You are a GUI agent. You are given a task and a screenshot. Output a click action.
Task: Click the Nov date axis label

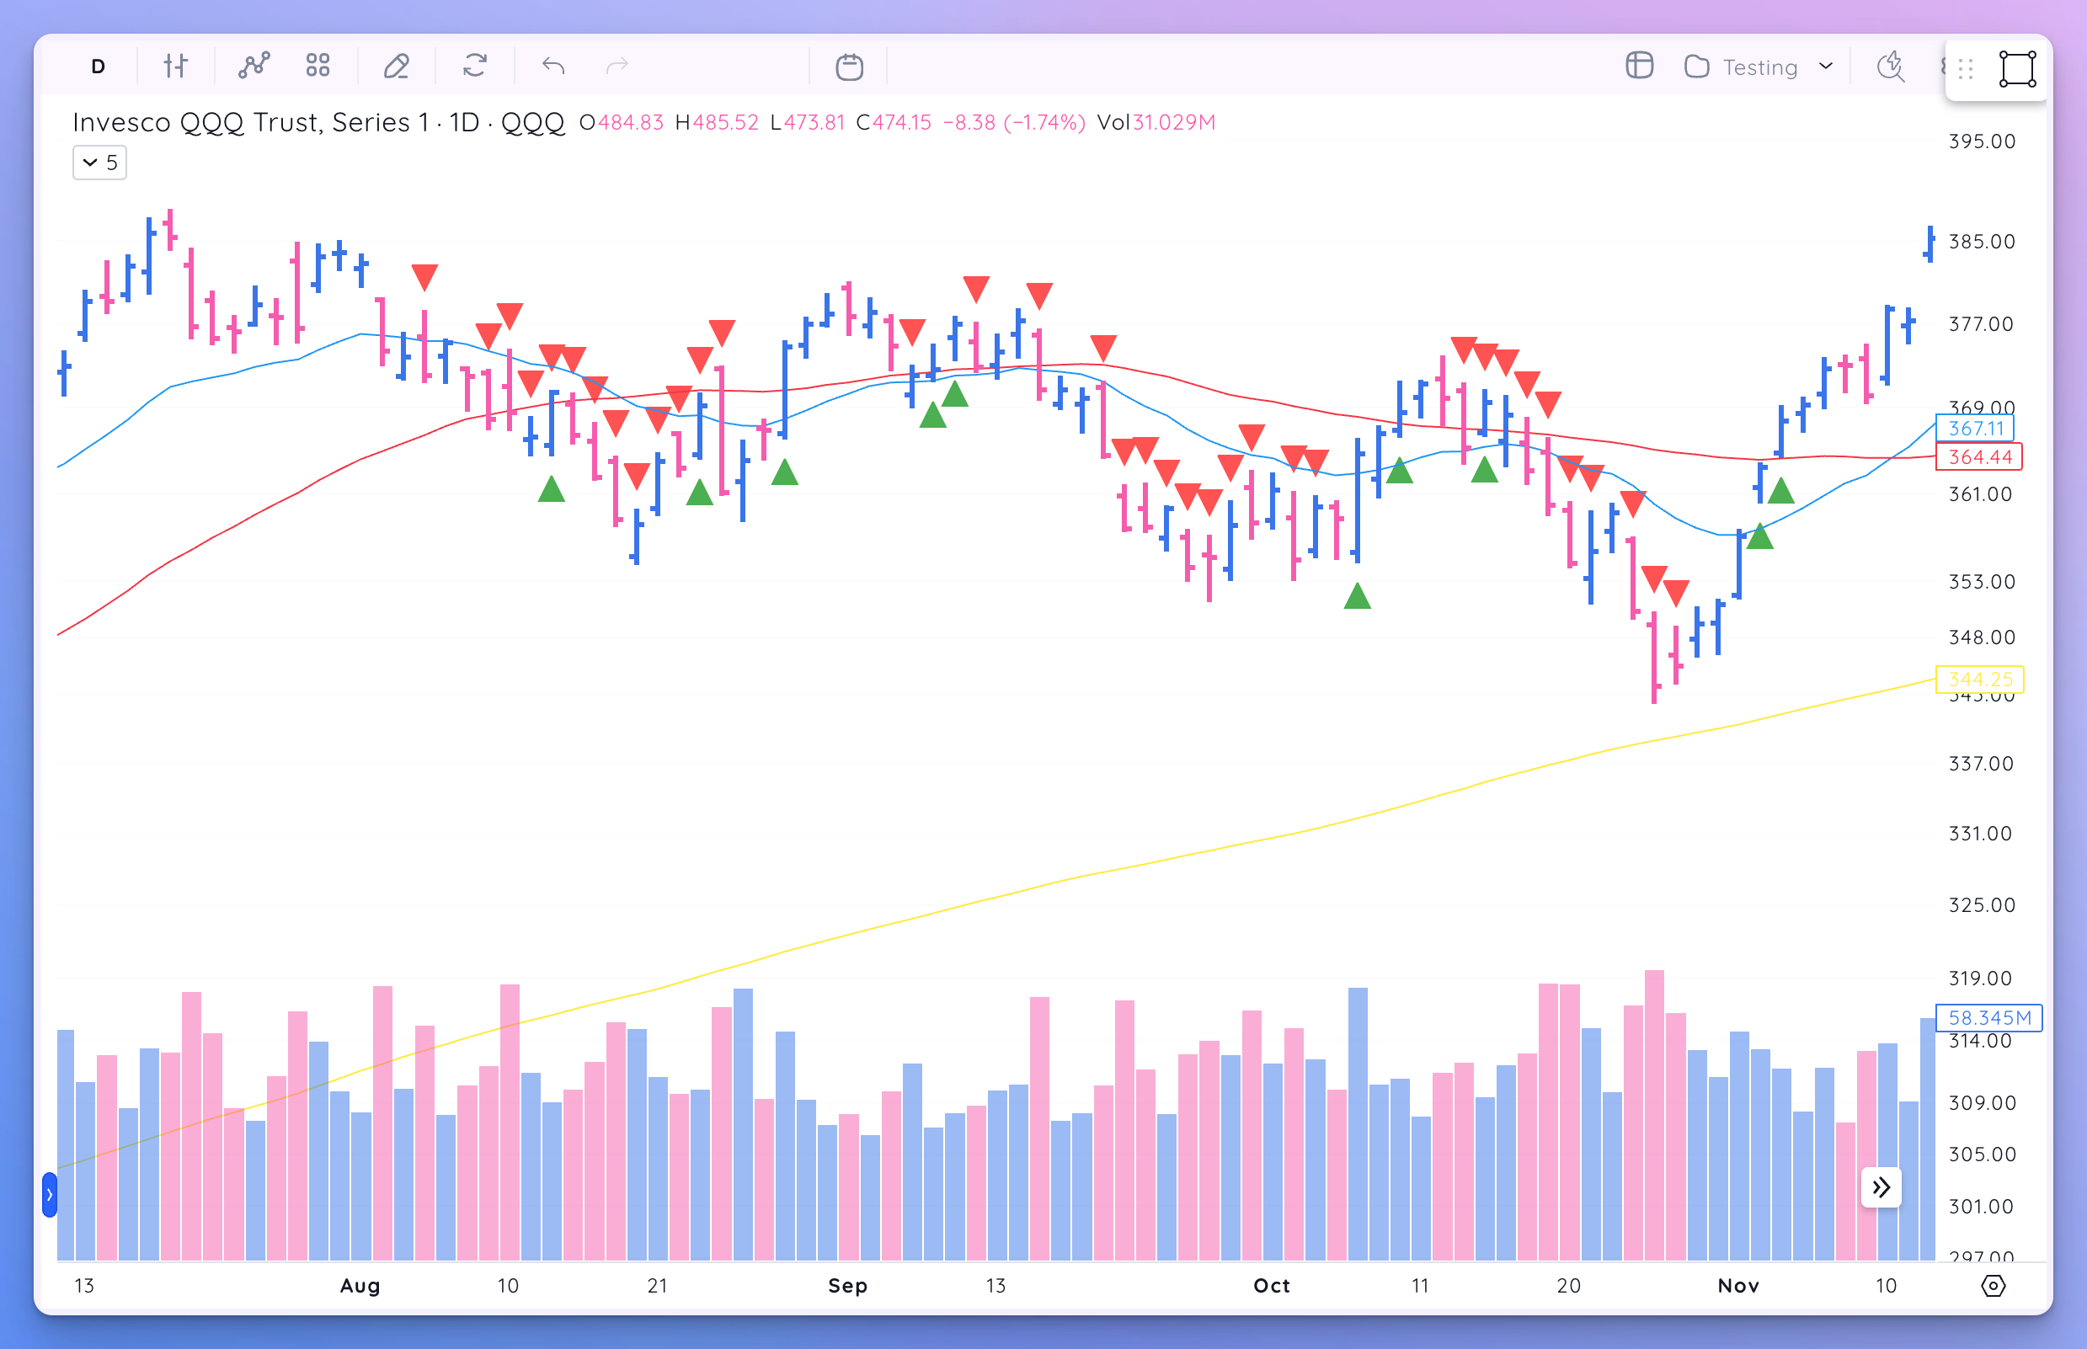click(1738, 1286)
